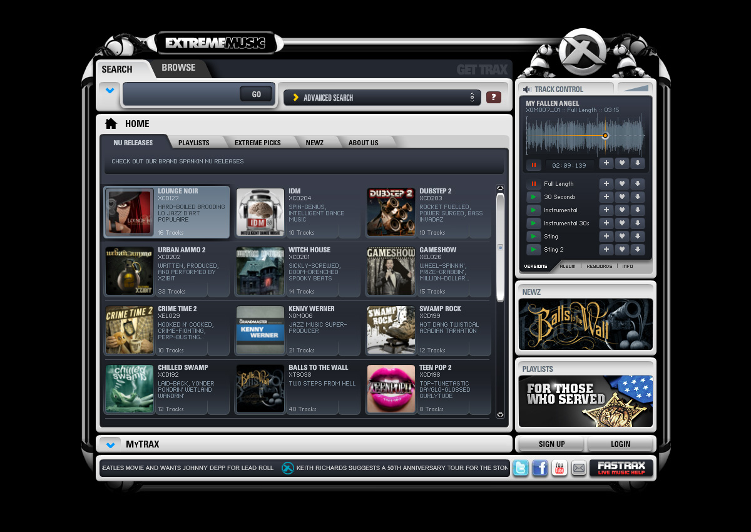Play the Sting version

[x=534, y=237]
